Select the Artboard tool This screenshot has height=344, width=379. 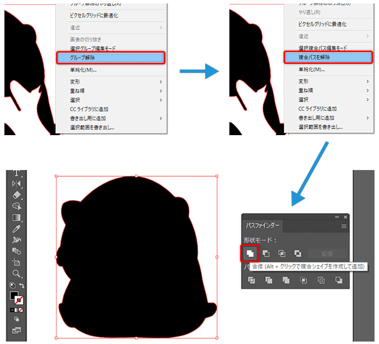(x=16, y=262)
